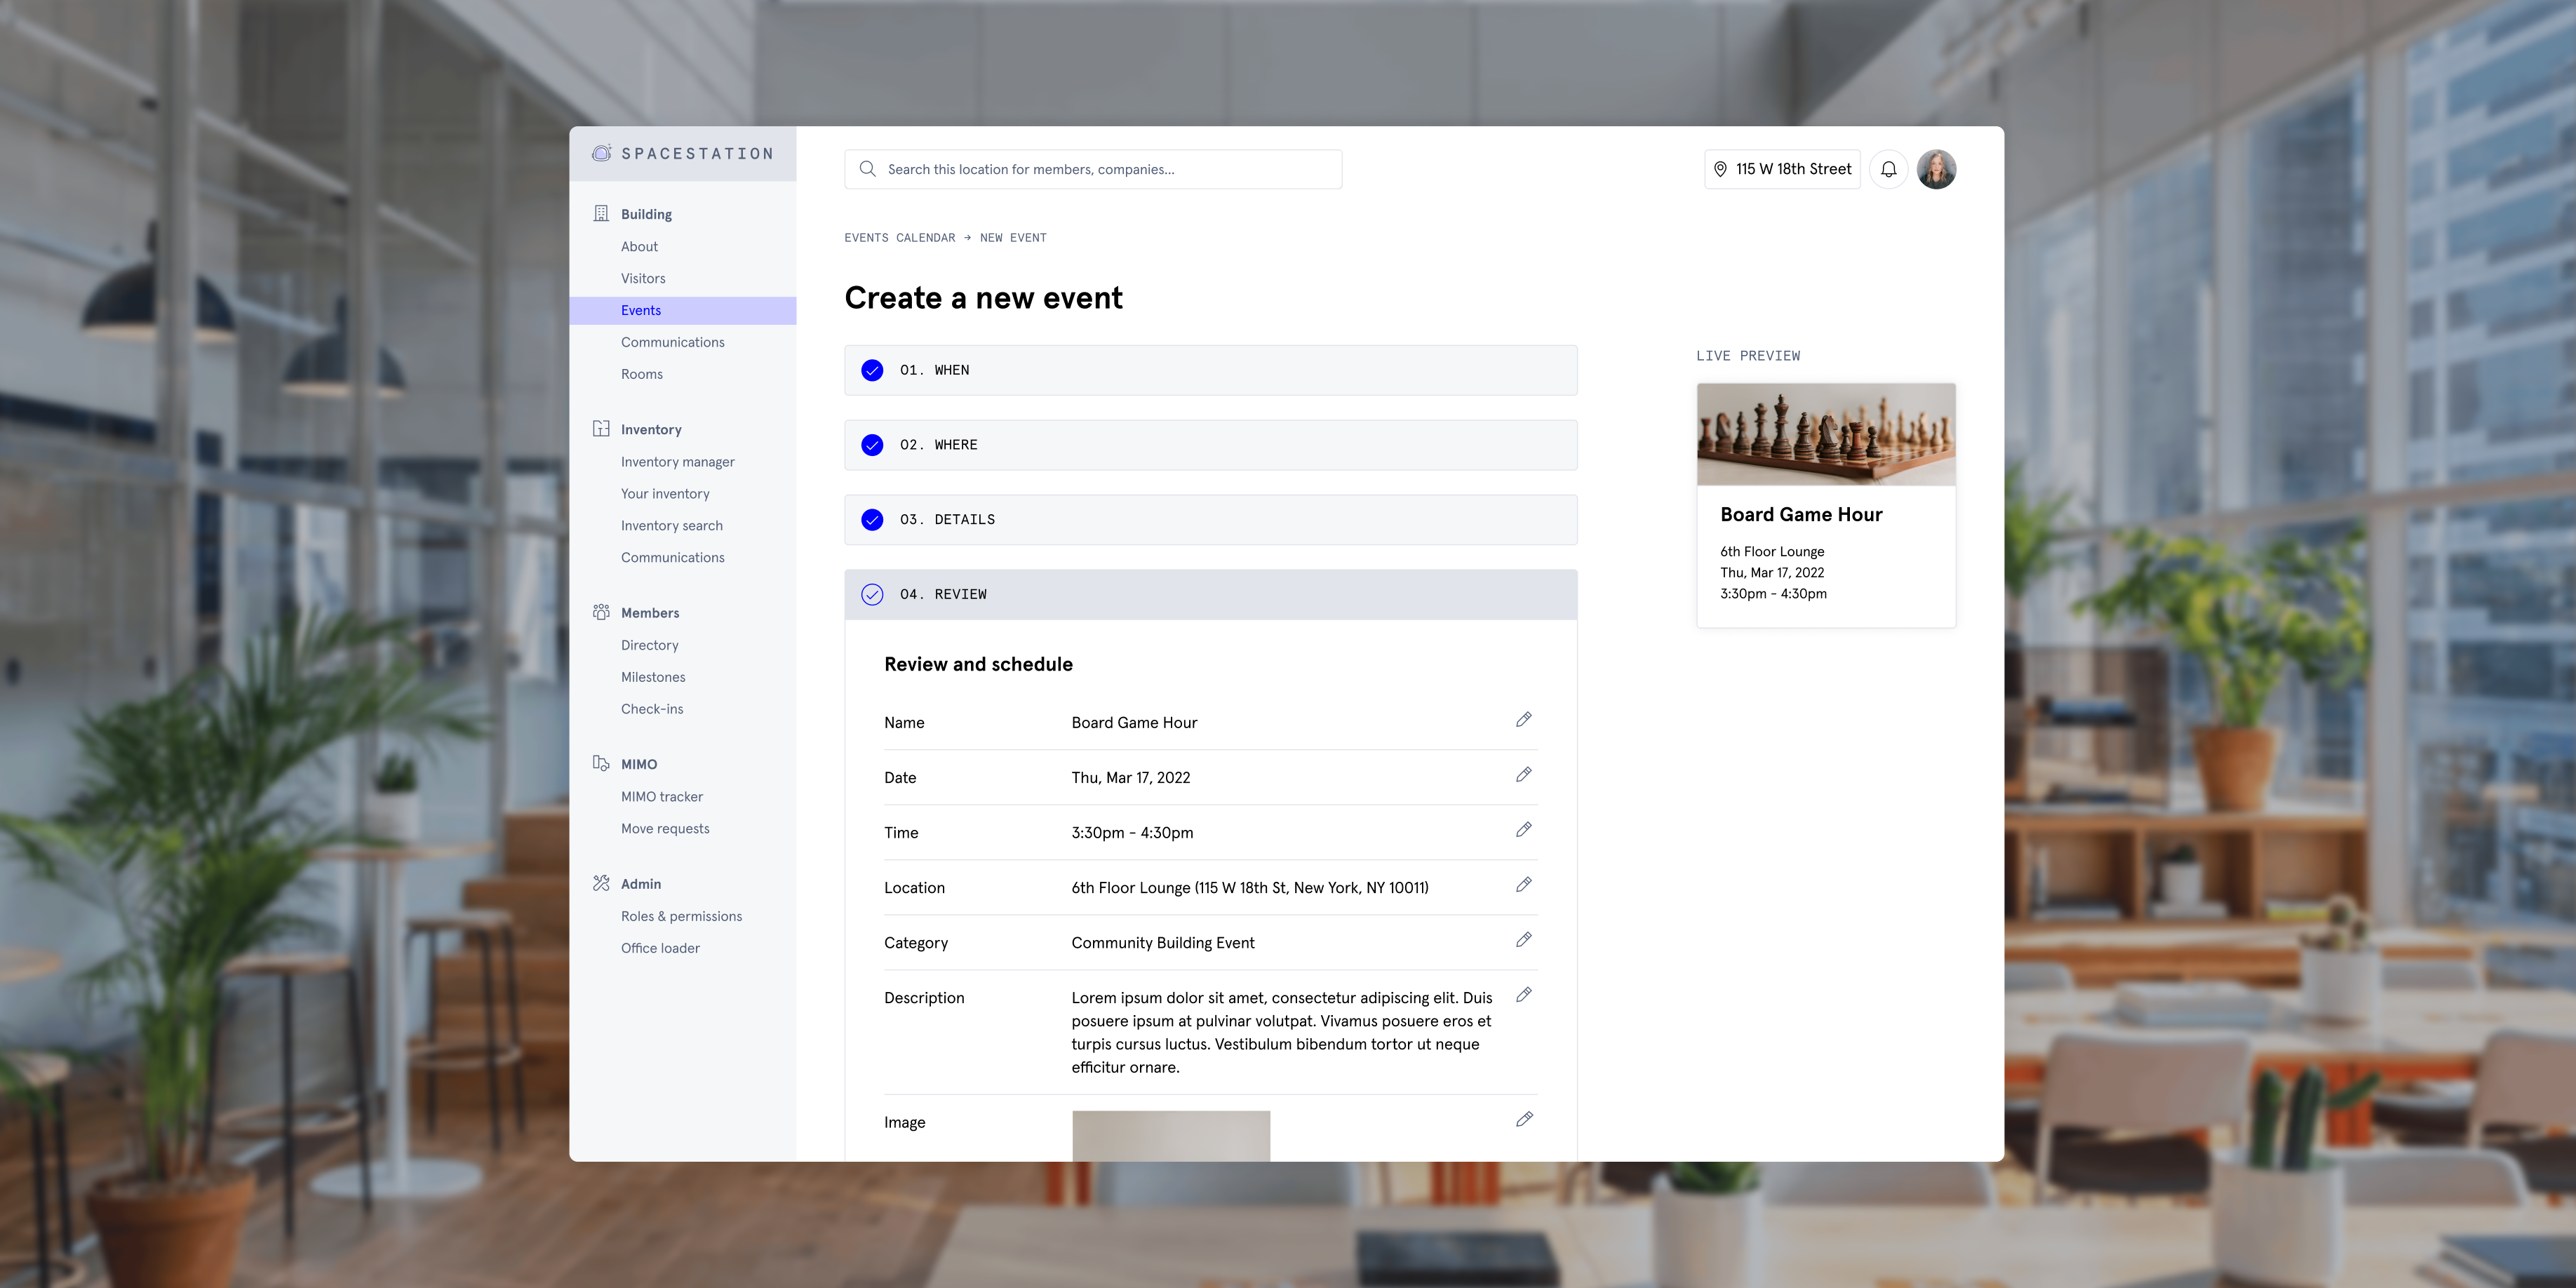Image resolution: width=2576 pixels, height=1288 pixels.
Task: Open Milestones in the sidebar
Action: [x=653, y=678]
